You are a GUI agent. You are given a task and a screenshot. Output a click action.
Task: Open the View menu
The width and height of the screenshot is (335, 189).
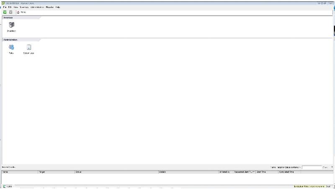(x=15, y=7)
